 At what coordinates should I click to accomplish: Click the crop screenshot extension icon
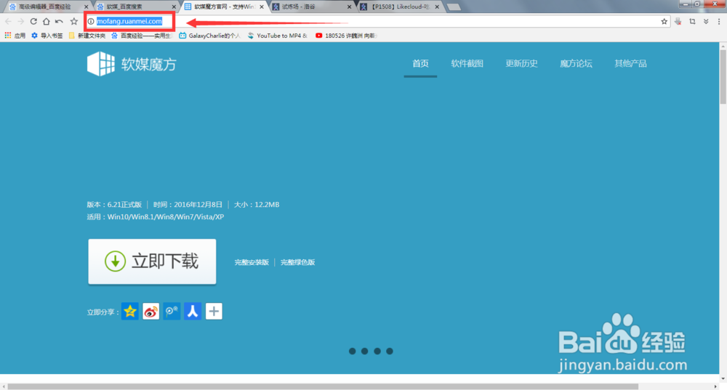click(x=692, y=21)
